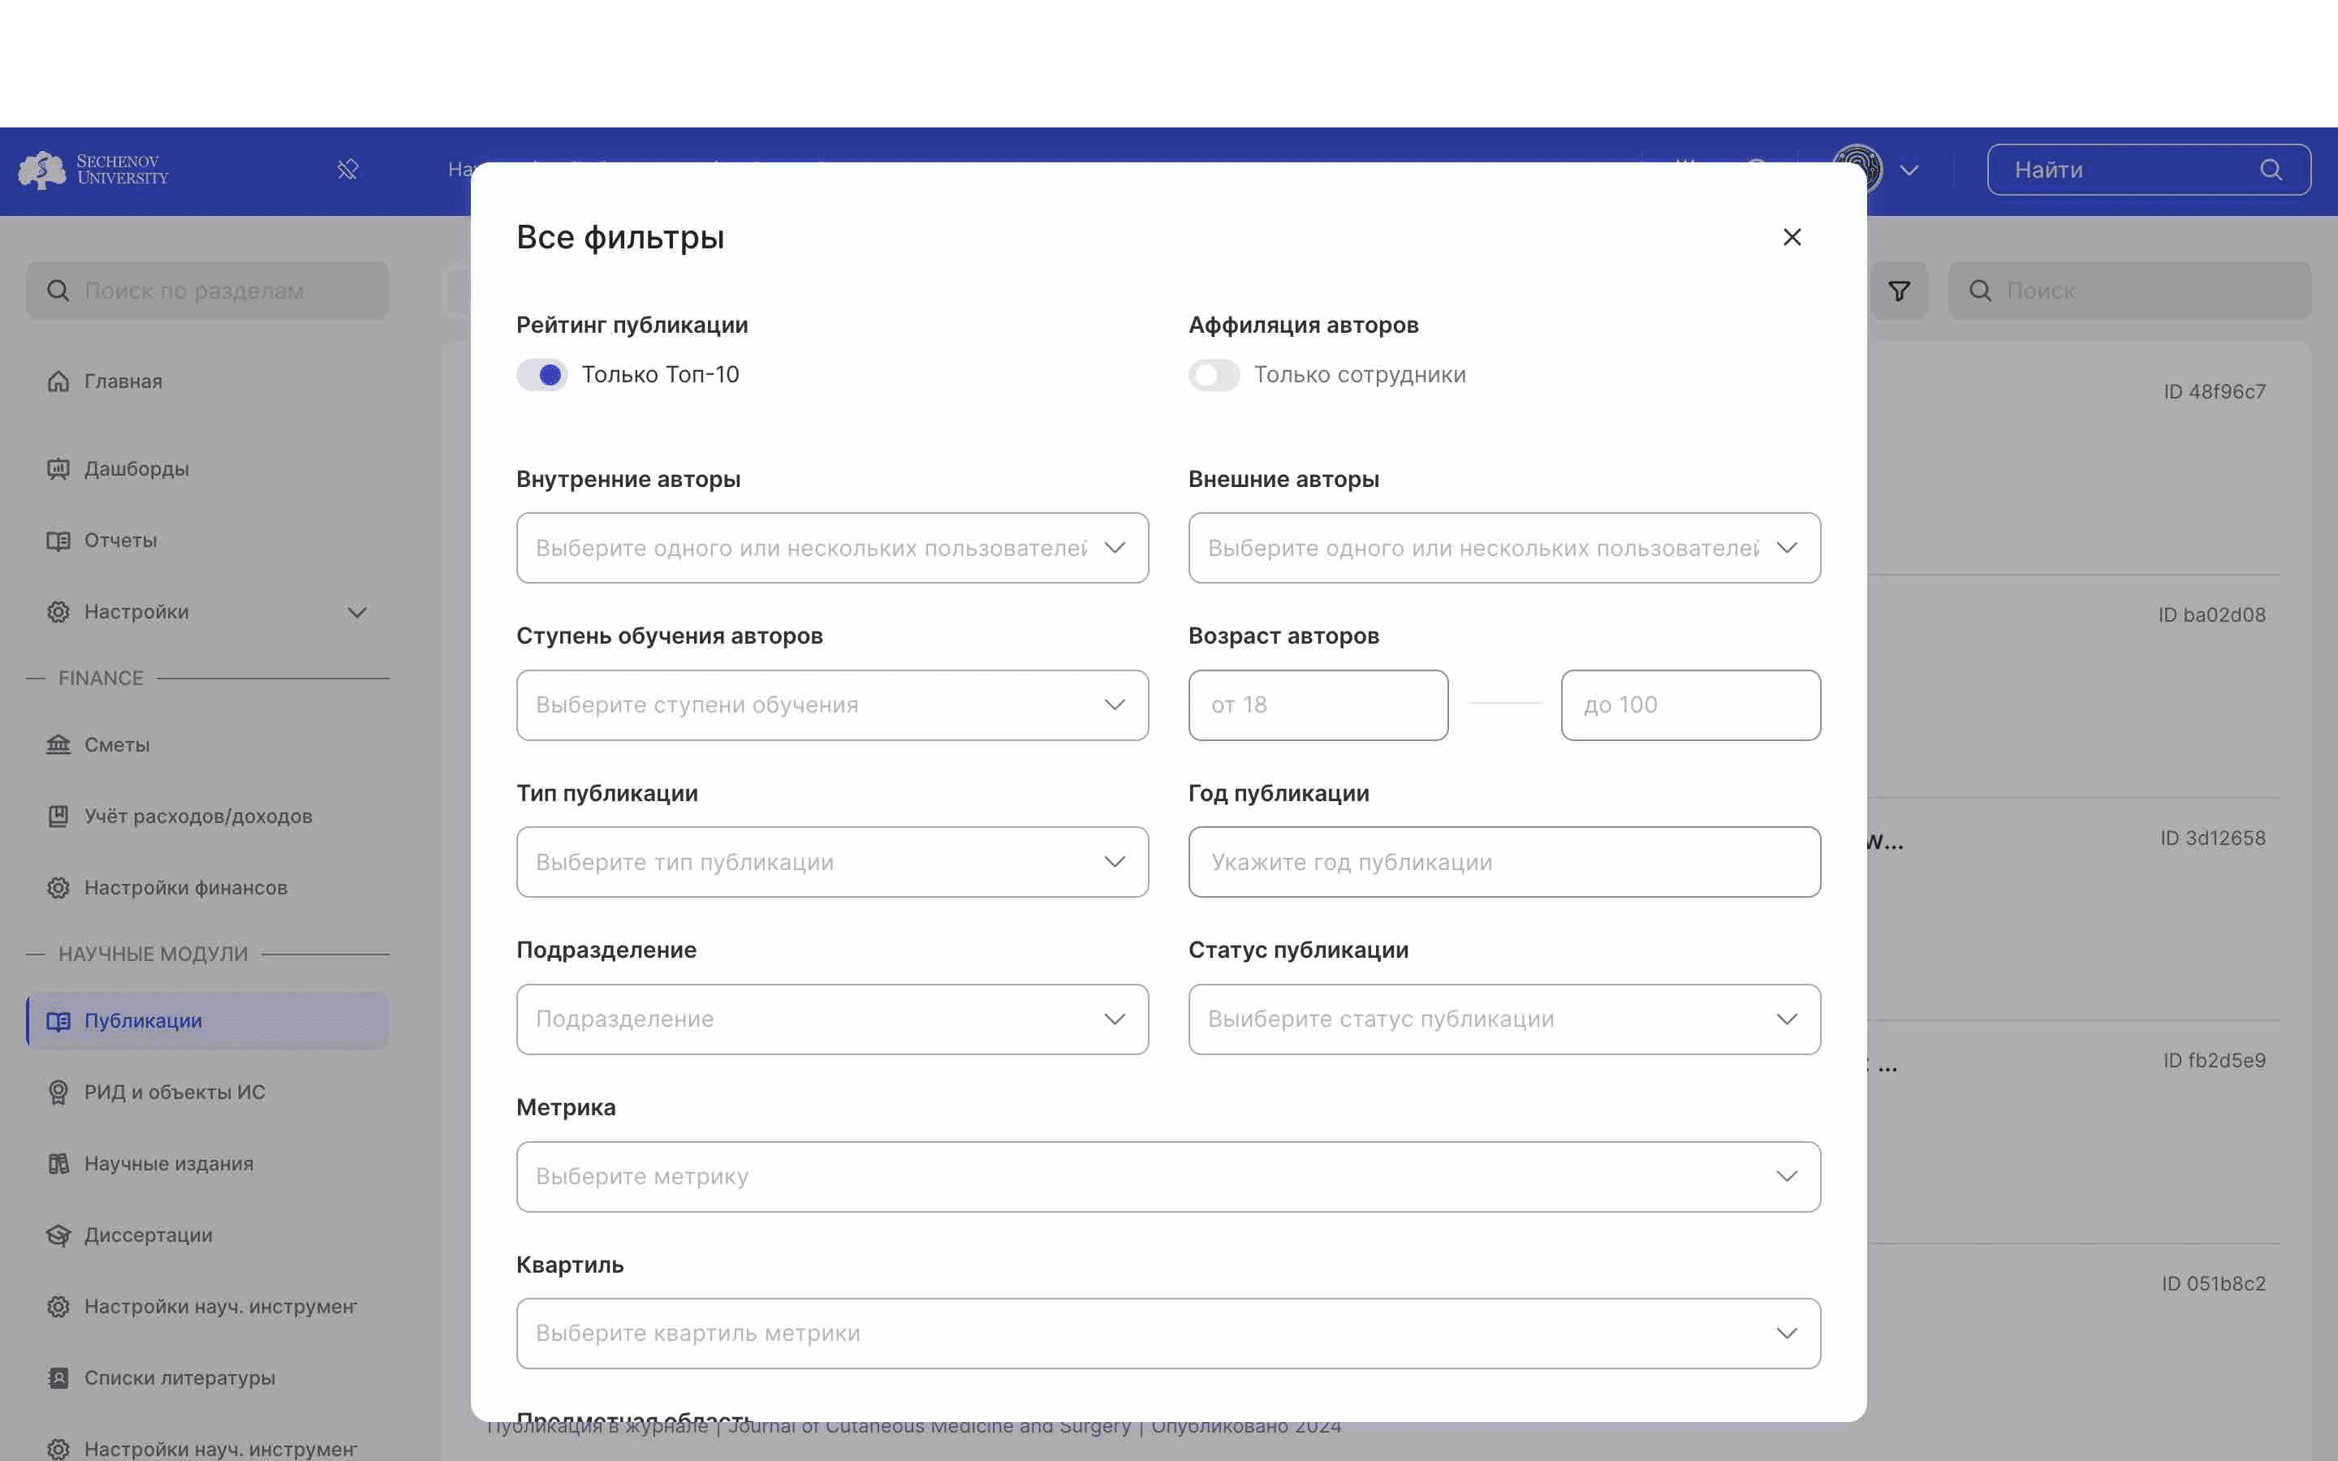
Task: Open the Метрика dropdown
Action: (1168, 1177)
